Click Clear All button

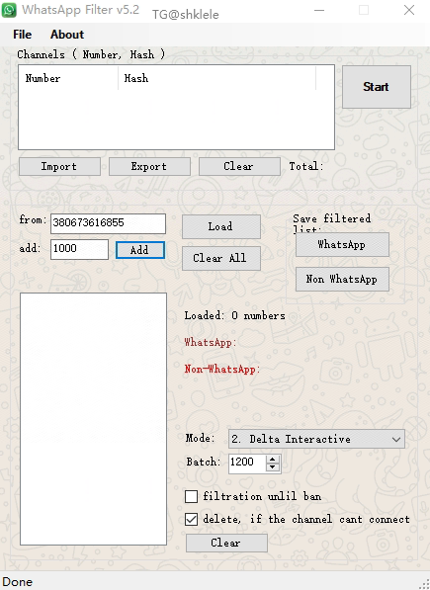tap(221, 258)
